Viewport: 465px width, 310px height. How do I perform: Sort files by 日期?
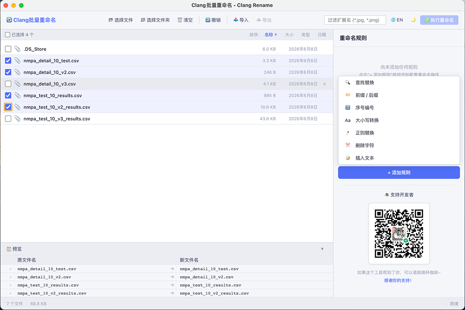322,34
